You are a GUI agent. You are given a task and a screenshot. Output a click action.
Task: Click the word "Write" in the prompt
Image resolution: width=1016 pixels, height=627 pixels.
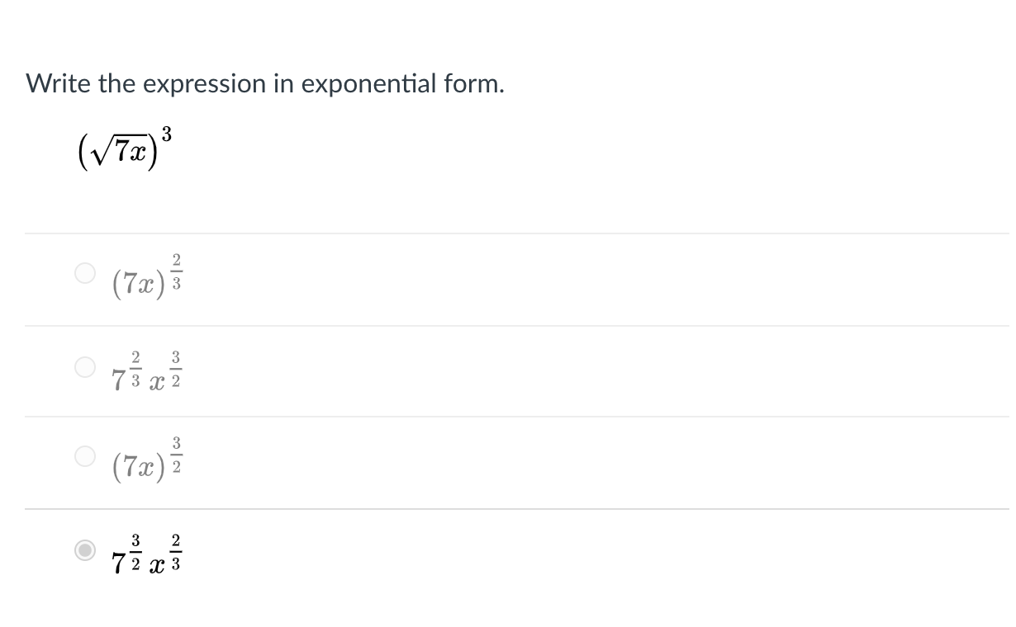(59, 83)
